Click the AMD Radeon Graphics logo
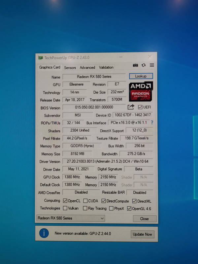 pyautogui.click(x=141, y=91)
